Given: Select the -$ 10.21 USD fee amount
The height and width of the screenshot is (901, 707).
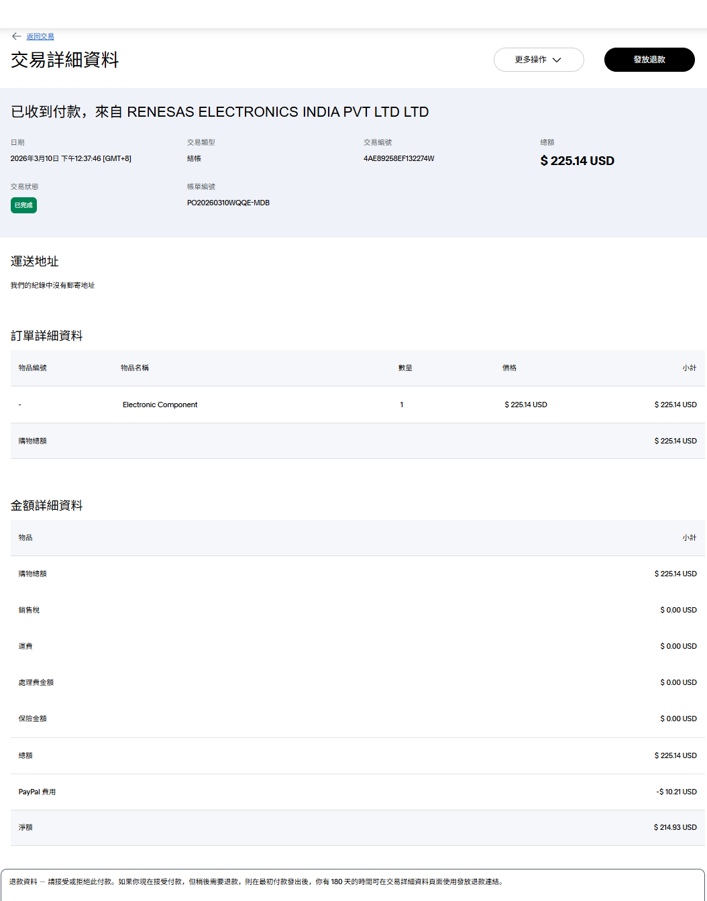Looking at the screenshot, I should pyautogui.click(x=676, y=792).
